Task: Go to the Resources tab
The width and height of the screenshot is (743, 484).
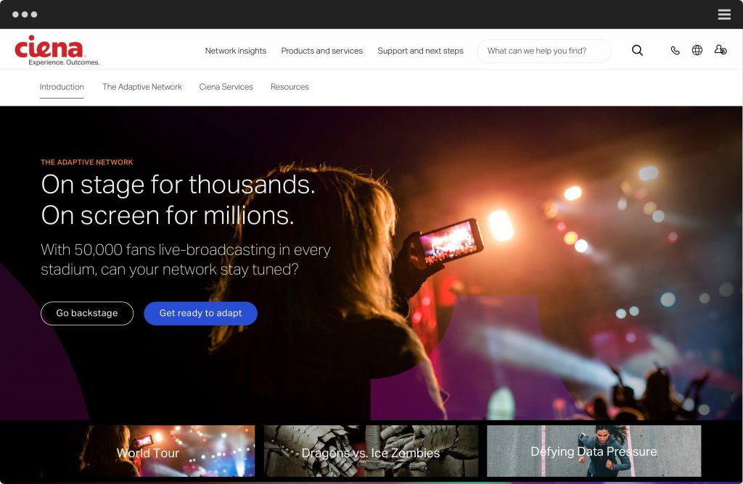Action: [x=290, y=87]
